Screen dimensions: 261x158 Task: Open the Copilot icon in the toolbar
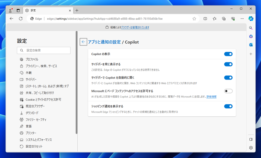(x=251, y=19)
